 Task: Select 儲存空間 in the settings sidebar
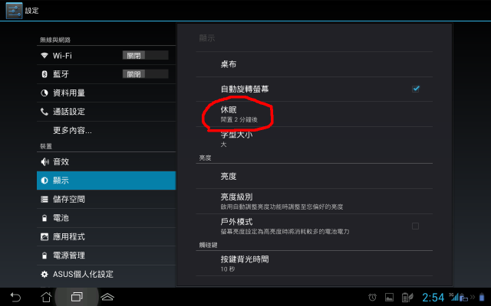coord(106,199)
